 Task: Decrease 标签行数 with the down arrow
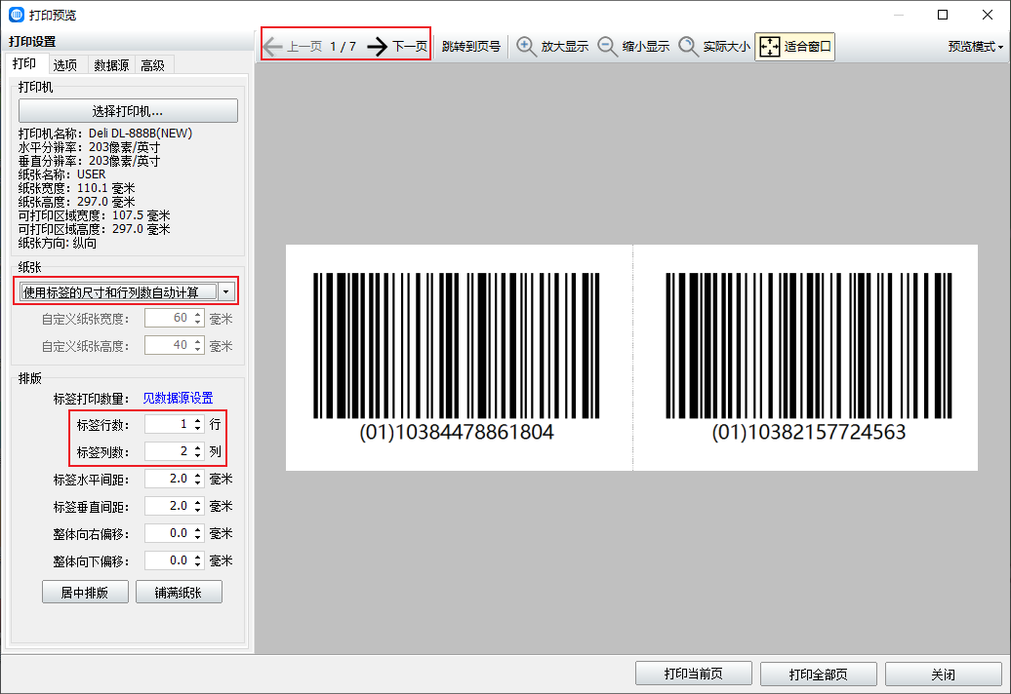pos(198,429)
